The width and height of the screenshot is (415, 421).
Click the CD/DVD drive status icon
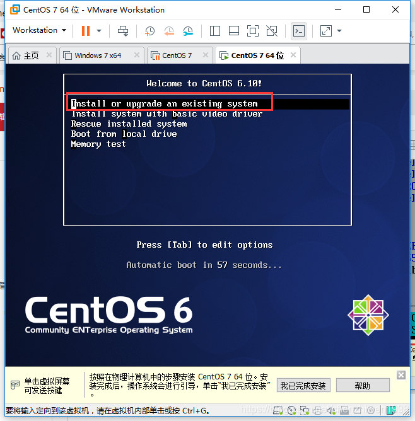click(292, 410)
